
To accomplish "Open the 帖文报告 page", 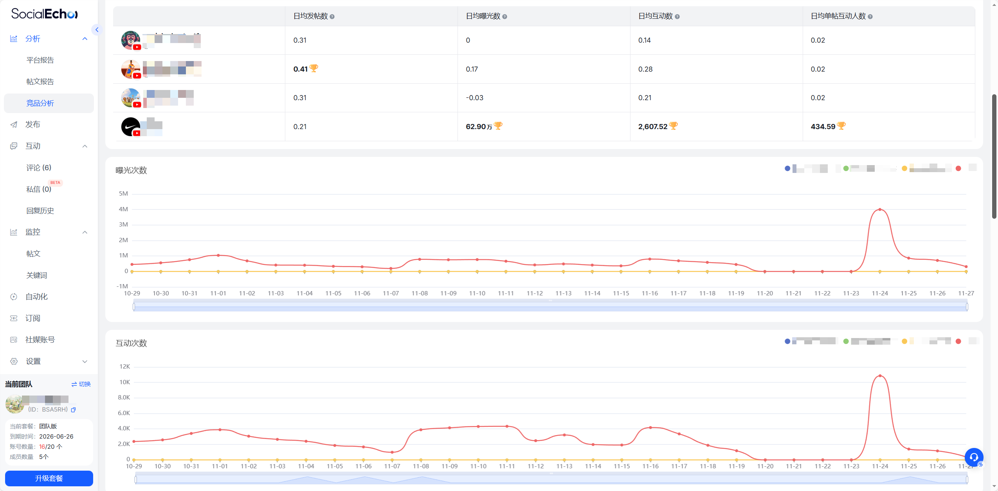I will coord(40,81).
